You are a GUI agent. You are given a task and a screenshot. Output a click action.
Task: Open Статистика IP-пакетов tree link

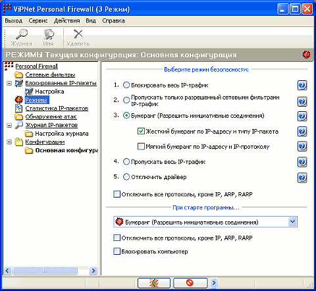[x=57, y=109]
